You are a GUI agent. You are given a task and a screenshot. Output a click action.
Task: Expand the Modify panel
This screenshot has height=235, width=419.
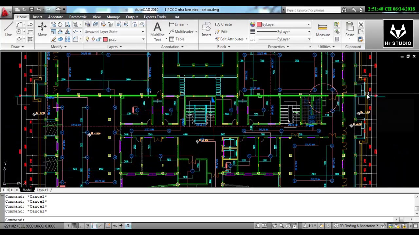[59, 47]
